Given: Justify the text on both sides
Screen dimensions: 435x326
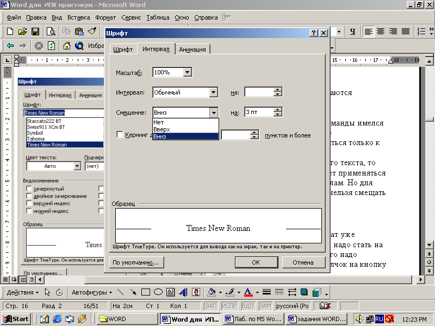Looking at the screenshot, I should (406, 32).
